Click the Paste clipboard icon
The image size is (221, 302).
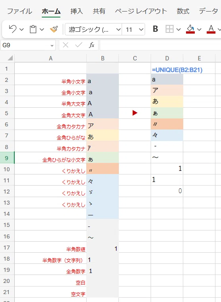click(33, 29)
